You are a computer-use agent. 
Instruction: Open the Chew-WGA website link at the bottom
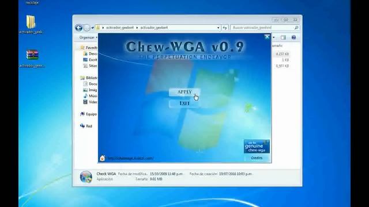coord(131,159)
